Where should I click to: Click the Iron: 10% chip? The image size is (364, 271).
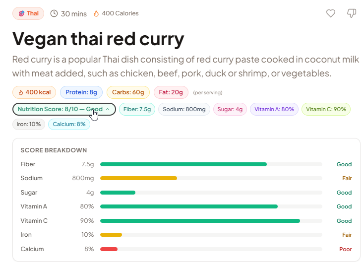tap(29, 124)
